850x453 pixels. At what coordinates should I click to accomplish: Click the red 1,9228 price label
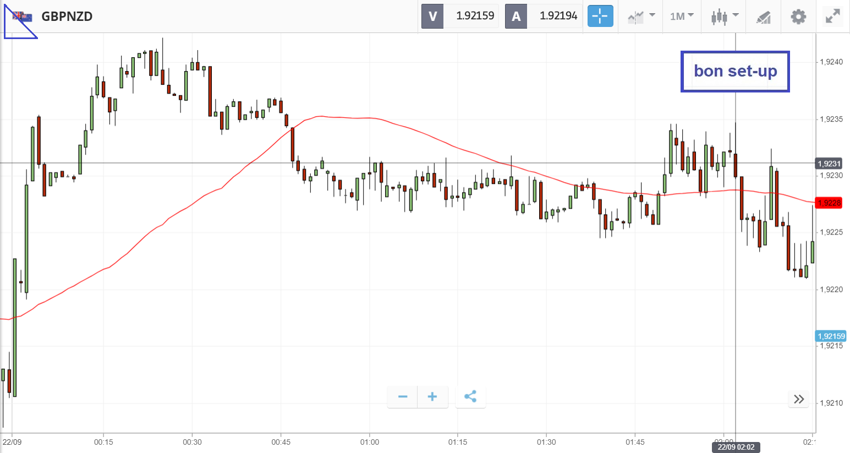829,203
